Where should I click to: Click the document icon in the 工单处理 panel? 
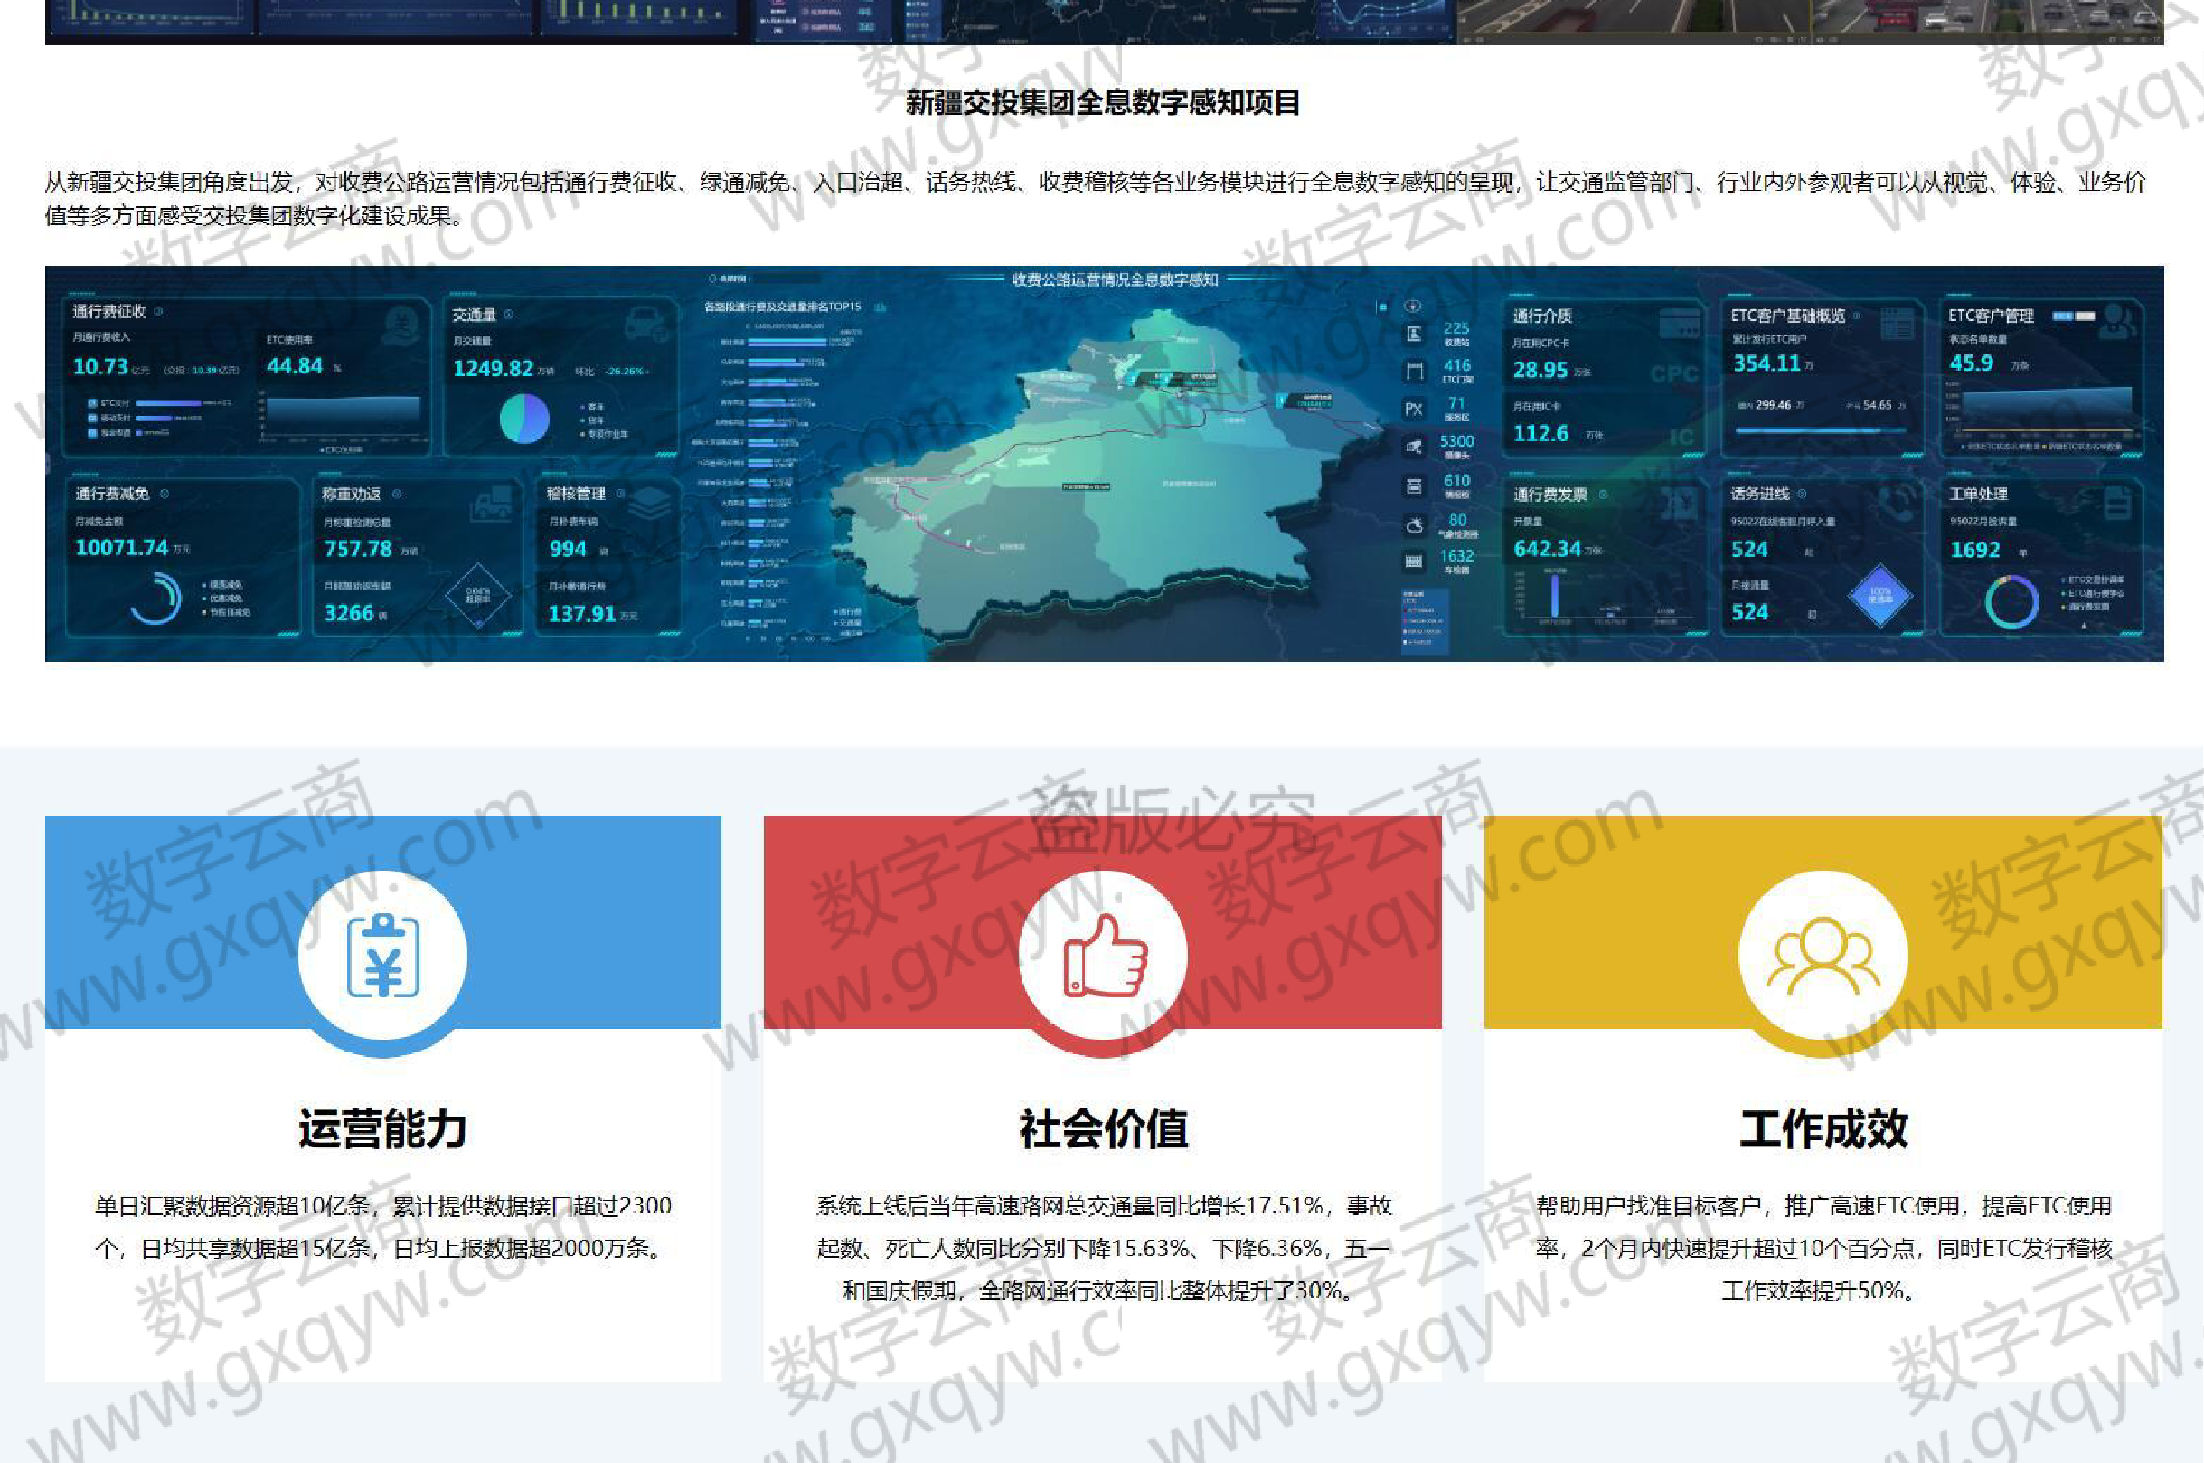coord(2118,503)
